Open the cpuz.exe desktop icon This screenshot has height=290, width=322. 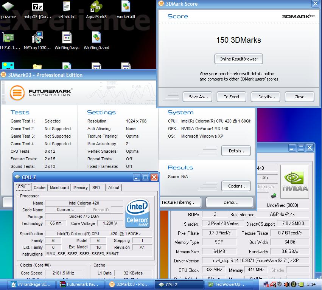tap(8, 6)
